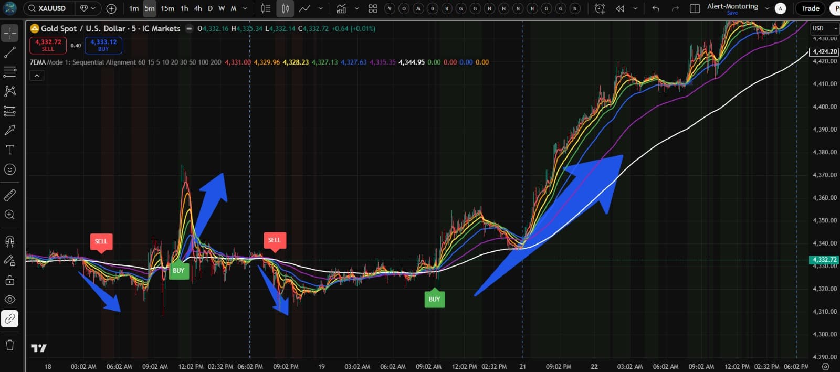Select the Text annotation tool
The image size is (840, 372).
(x=10, y=150)
